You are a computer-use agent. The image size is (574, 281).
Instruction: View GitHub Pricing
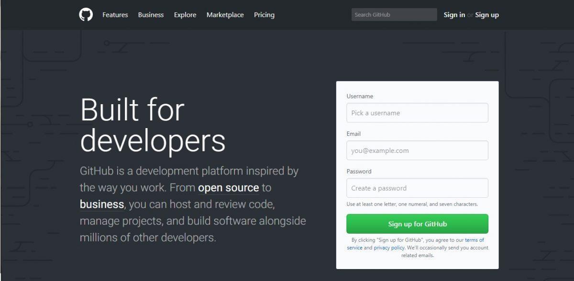tap(264, 15)
